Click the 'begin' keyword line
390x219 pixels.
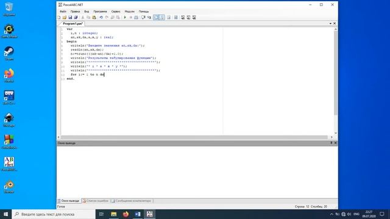[72, 41]
